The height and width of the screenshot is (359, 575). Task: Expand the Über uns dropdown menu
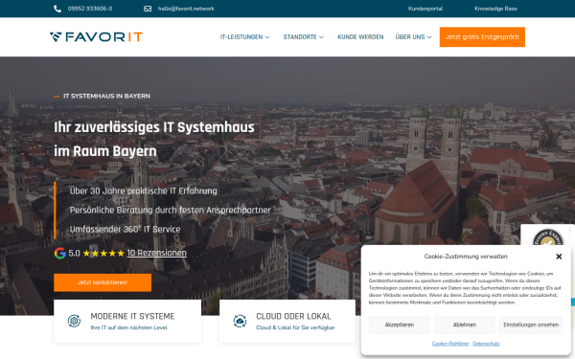(413, 37)
